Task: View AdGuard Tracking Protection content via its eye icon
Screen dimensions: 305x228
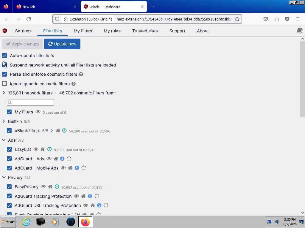Action: tap(76, 196)
